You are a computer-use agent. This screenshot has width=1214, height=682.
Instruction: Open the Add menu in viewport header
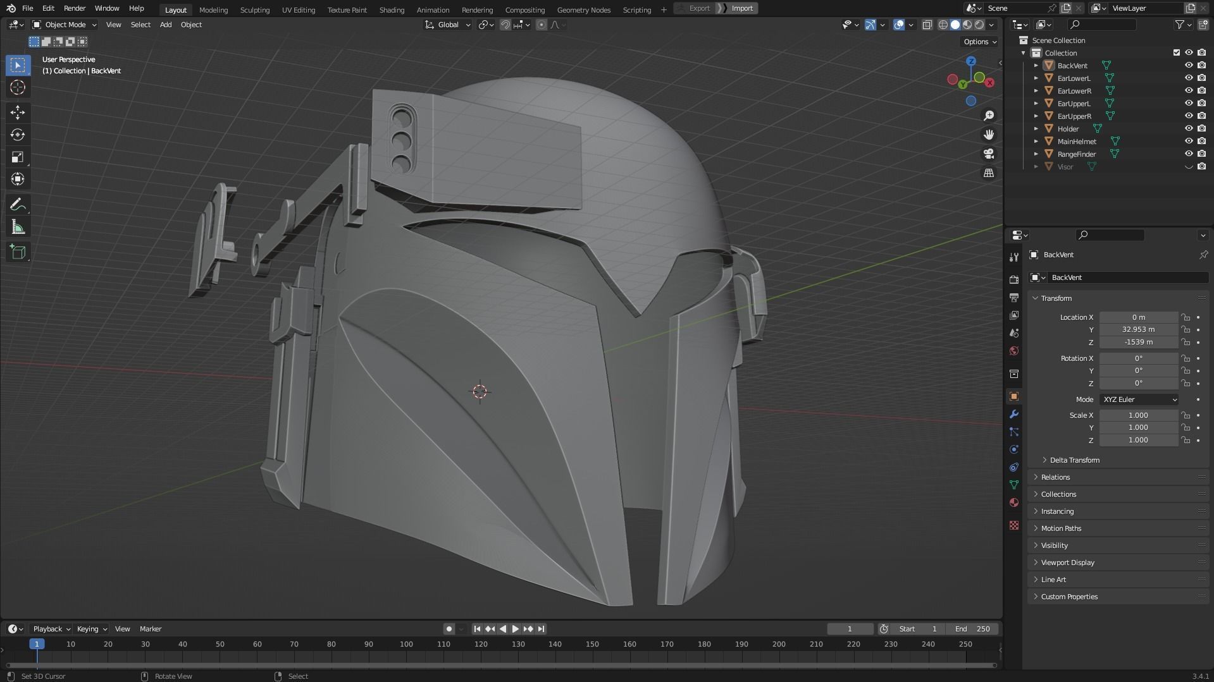tap(166, 25)
